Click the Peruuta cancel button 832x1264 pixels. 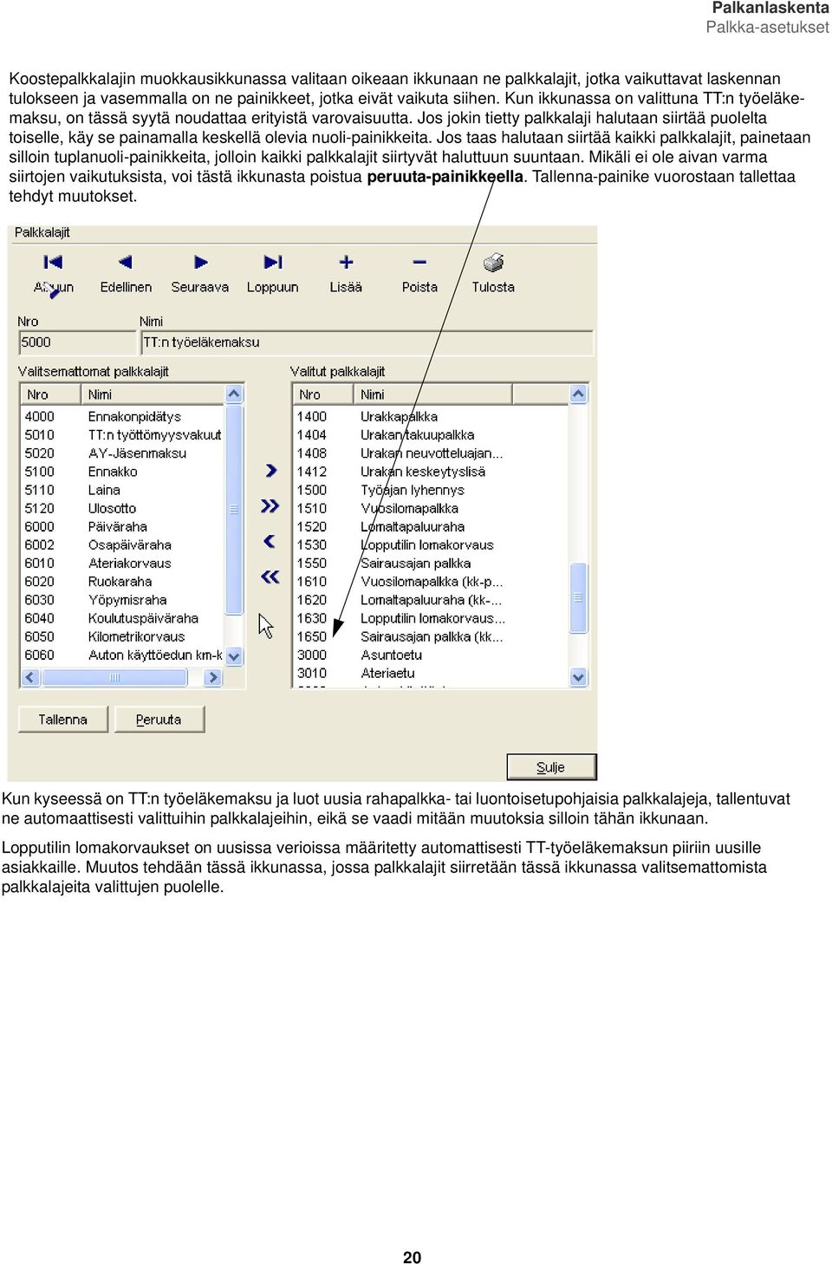pyautogui.click(x=159, y=719)
